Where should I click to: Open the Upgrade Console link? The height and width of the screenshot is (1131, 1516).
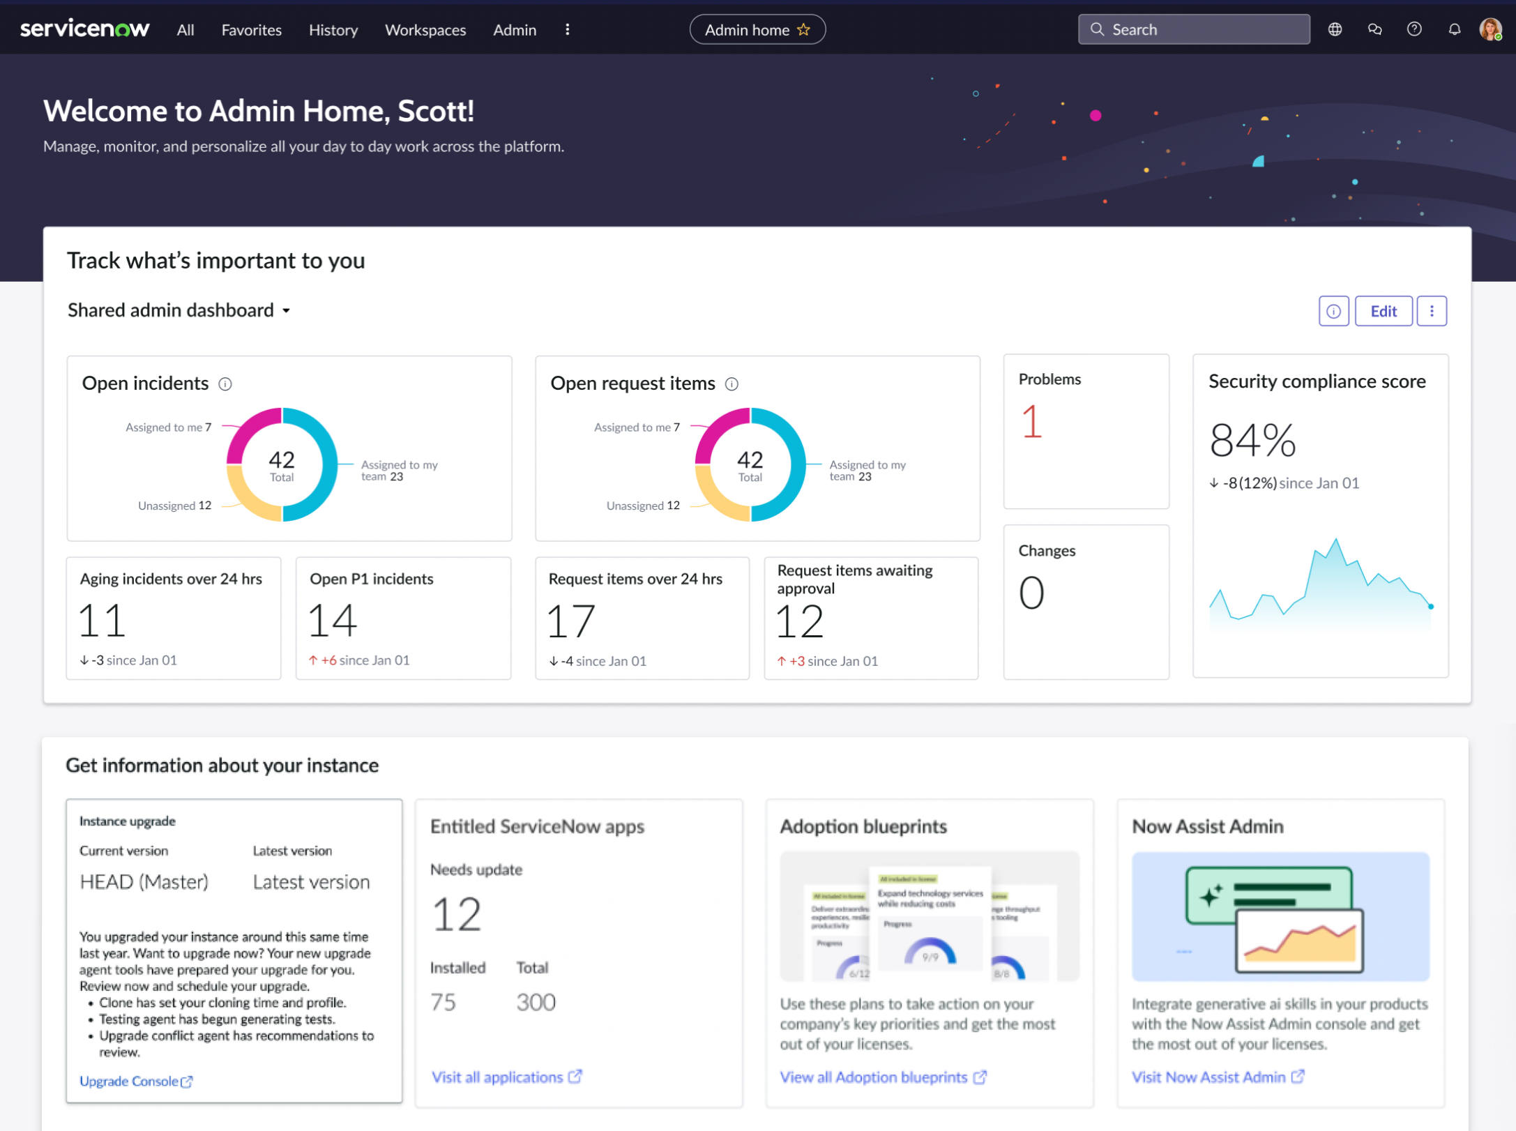pos(129,1081)
